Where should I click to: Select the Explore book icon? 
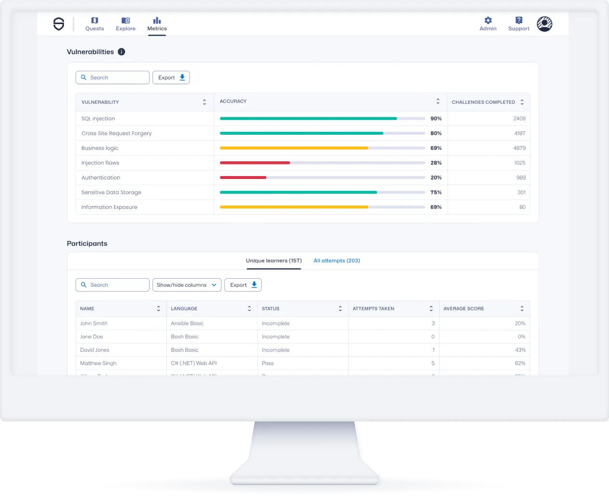pyautogui.click(x=126, y=21)
